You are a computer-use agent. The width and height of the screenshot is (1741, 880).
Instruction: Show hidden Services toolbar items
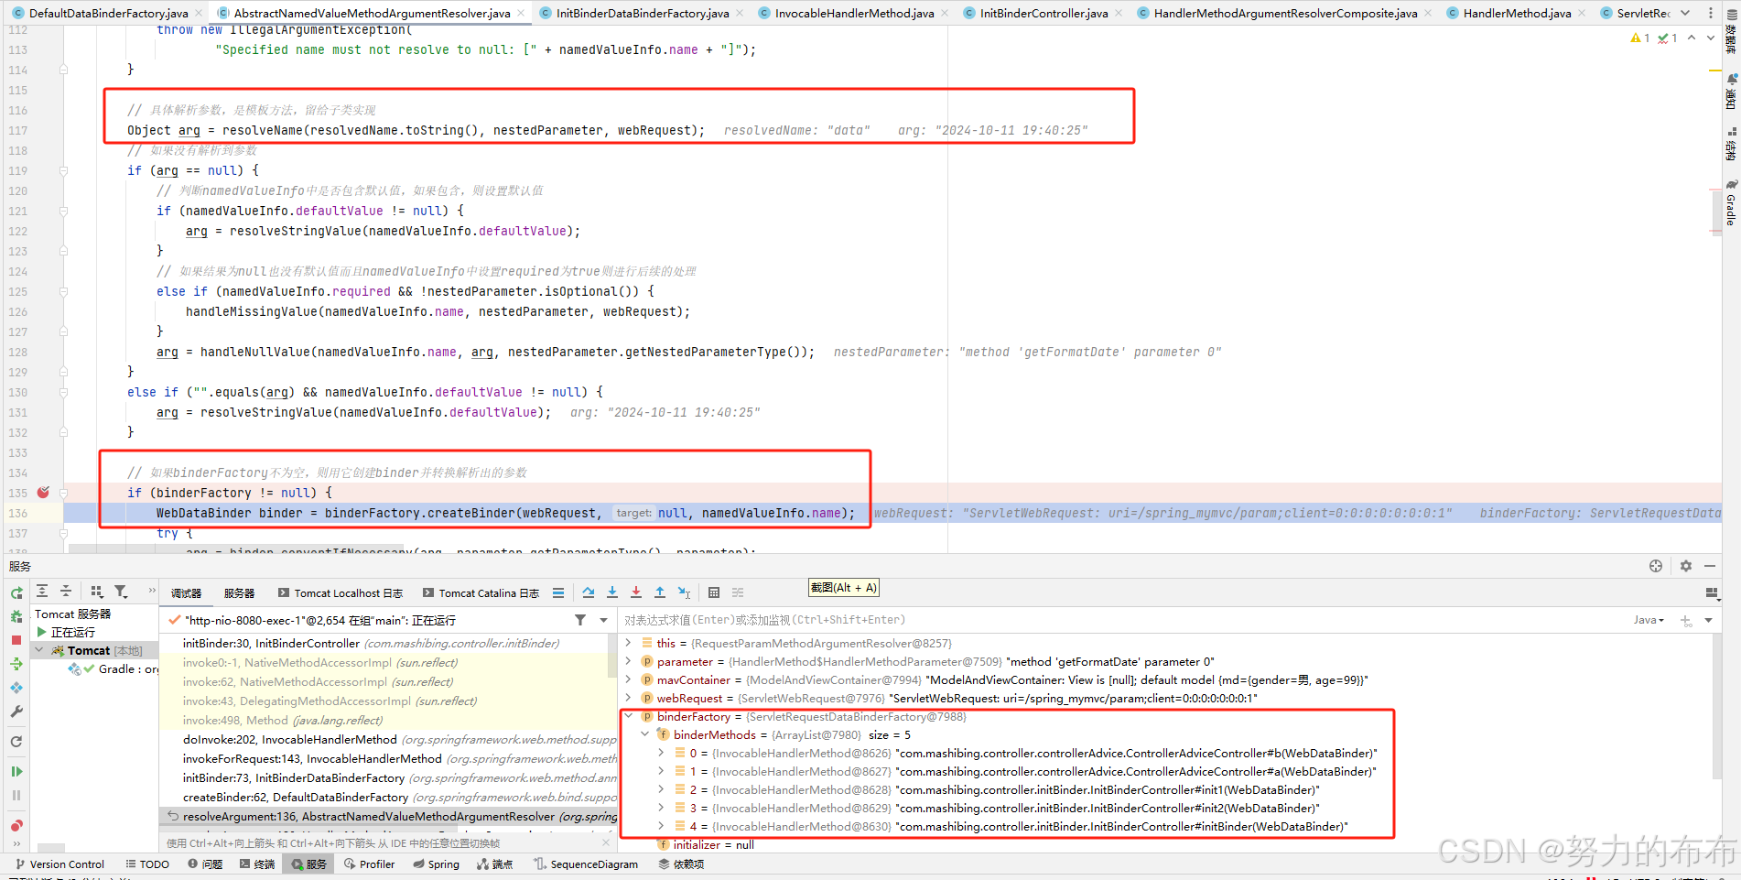click(152, 592)
